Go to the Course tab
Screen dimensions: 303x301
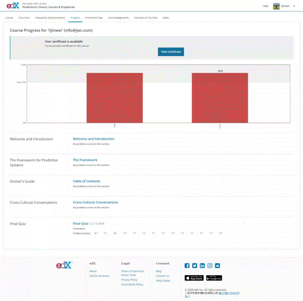[9, 18]
